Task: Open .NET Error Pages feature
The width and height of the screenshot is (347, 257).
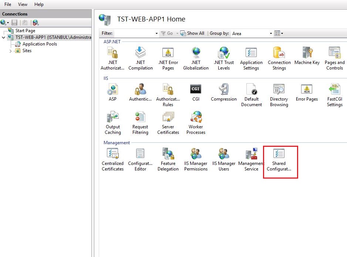Action: pyautogui.click(x=168, y=58)
